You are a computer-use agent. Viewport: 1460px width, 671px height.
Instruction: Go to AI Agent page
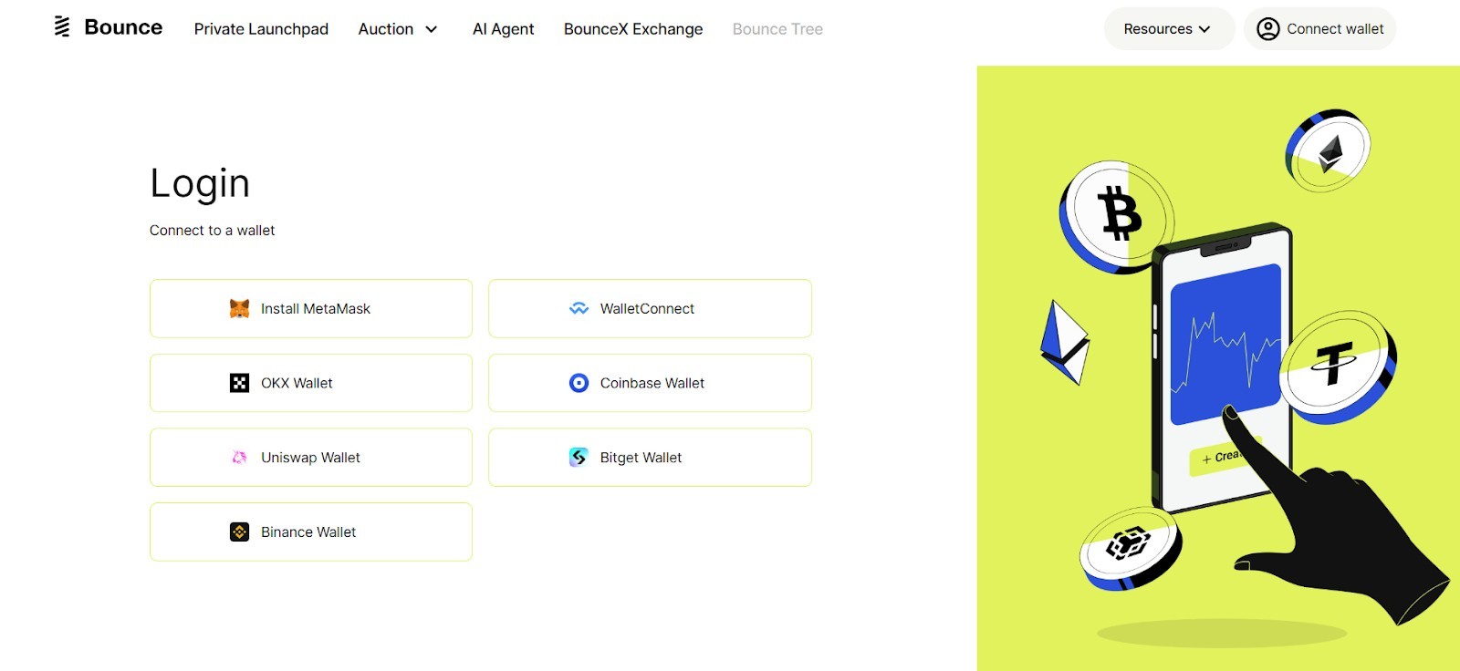pyautogui.click(x=504, y=29)
